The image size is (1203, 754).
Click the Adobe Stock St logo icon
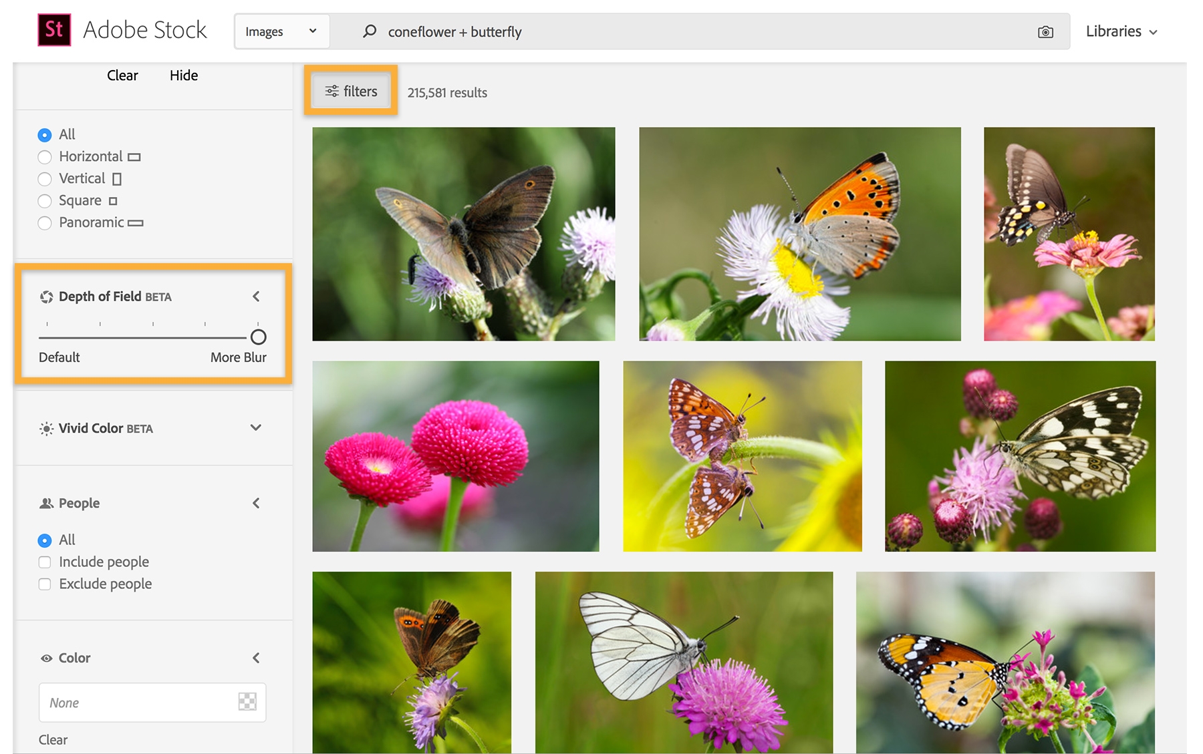point(55,30)
